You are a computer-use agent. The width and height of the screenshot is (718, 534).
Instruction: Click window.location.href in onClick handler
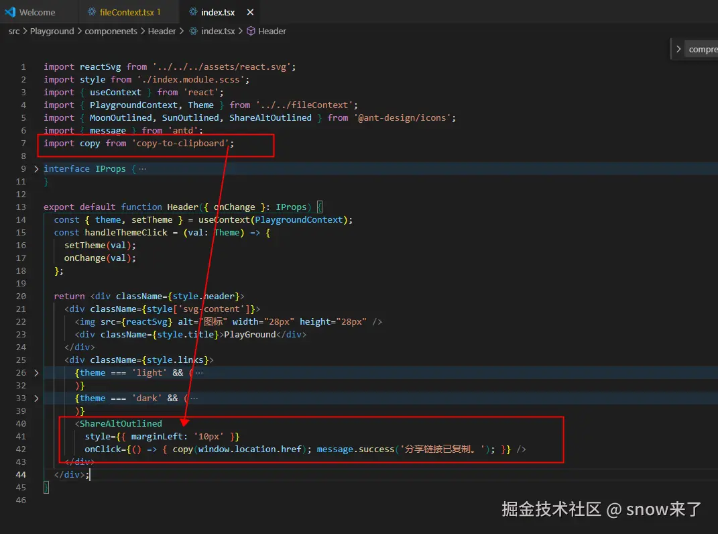[x=249, y=449]
